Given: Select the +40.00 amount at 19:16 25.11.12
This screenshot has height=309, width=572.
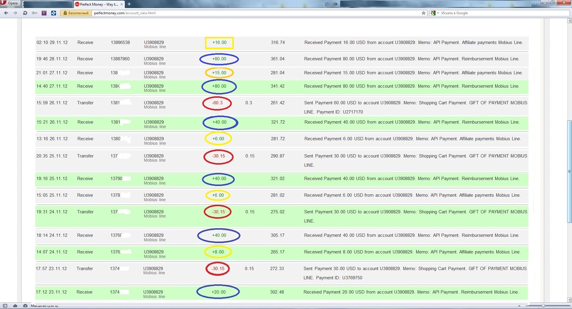Looking at the screenshot, I should tap(219, 179).
